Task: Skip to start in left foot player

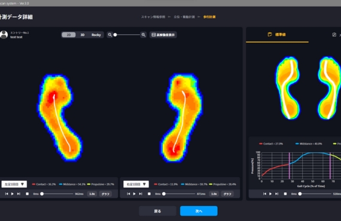Action: tap(7, 194)
